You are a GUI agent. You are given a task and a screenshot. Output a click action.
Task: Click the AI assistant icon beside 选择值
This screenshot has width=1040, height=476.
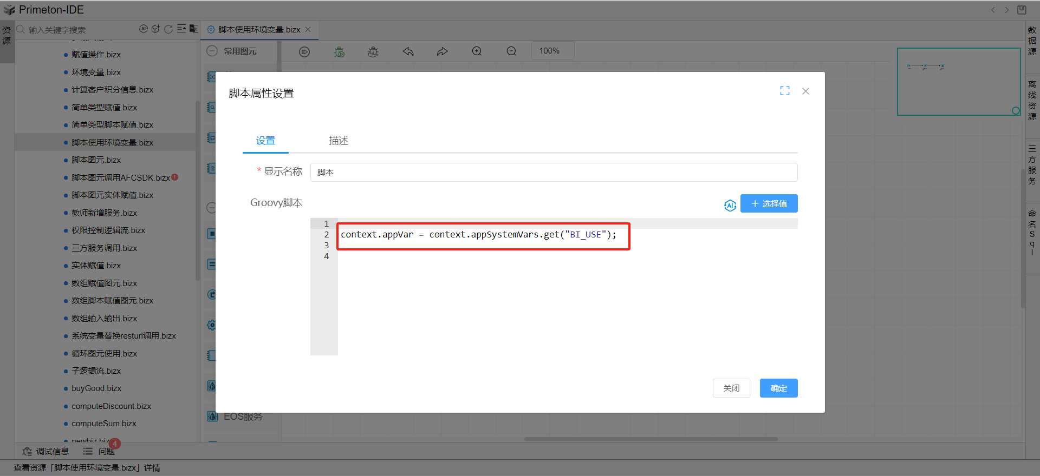(x=730, y=205)
